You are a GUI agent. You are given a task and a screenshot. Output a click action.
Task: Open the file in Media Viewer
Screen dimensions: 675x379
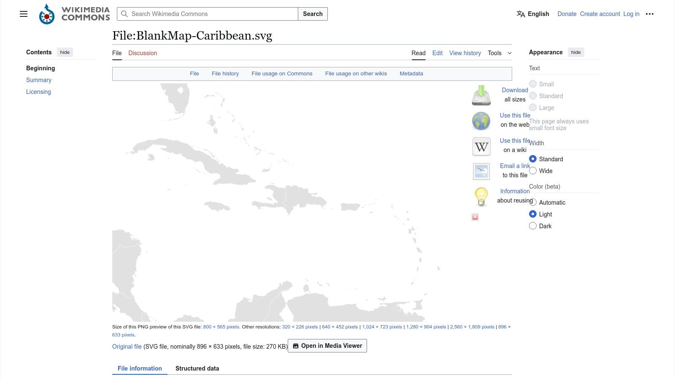coord(327,346)
